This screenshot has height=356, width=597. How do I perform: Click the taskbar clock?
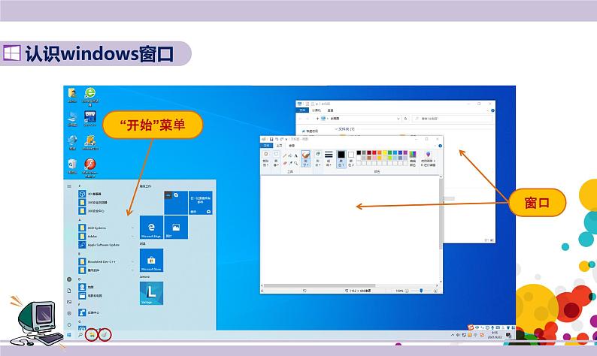[x=495, y=335]
